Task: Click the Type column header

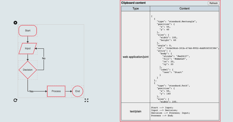Action: point(135,8)
